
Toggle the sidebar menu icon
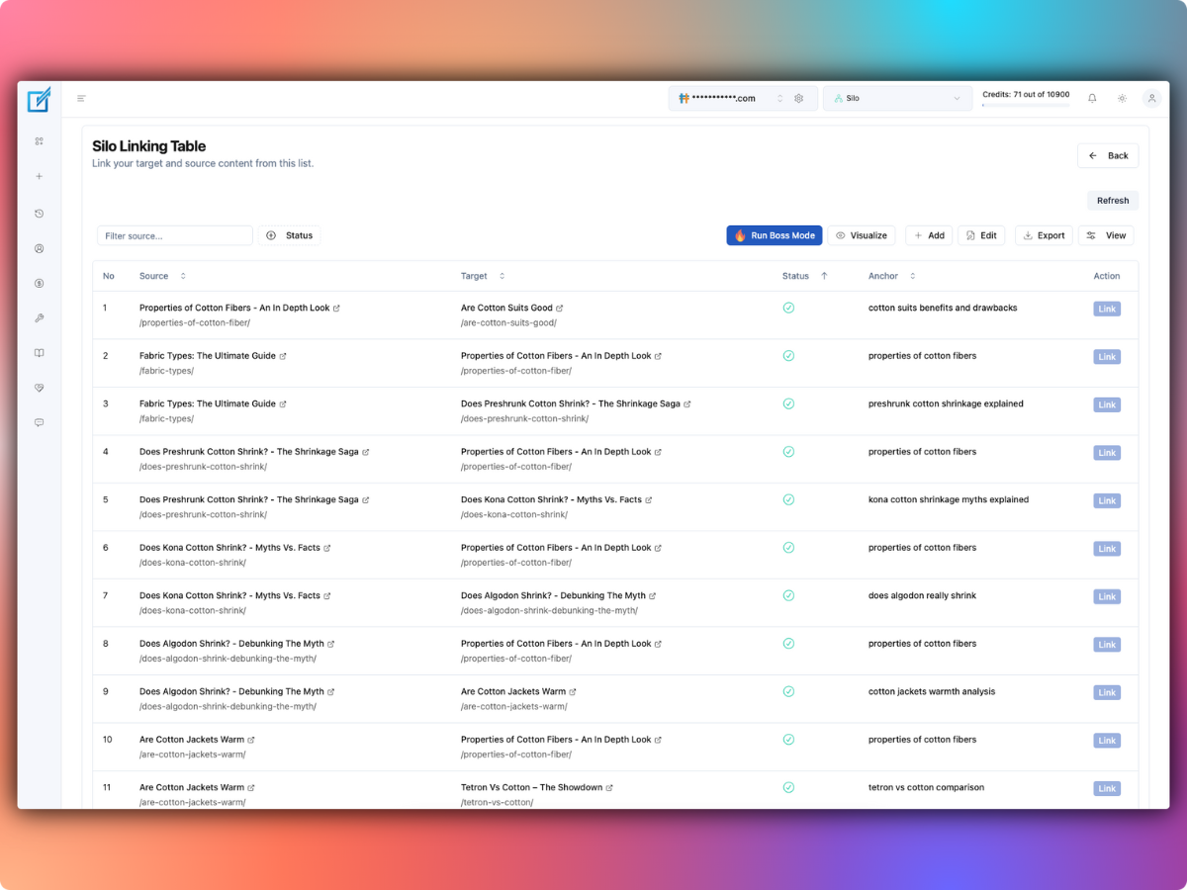(81, 98)
